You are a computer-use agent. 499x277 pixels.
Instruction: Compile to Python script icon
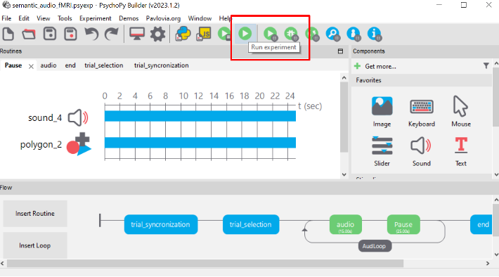click(x=183, y=34)
